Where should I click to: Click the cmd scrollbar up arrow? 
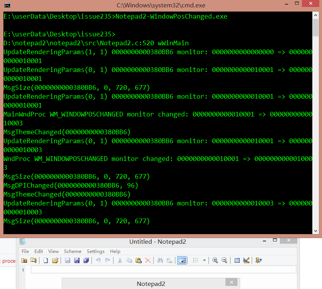coord(315,15)
